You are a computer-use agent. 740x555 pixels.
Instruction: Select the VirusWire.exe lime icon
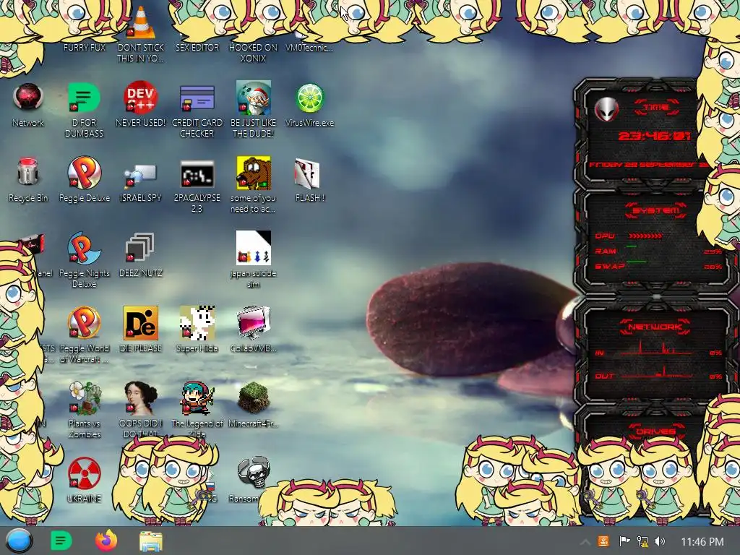[x=309, y=98]
